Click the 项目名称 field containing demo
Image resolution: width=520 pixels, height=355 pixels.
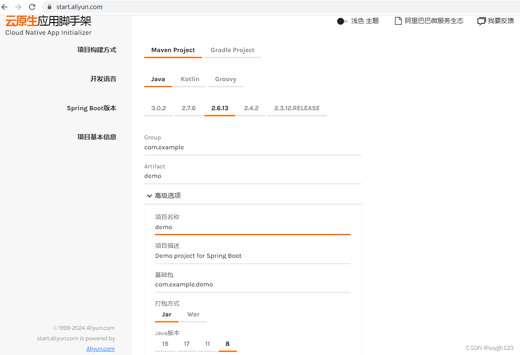coord(253,227)
